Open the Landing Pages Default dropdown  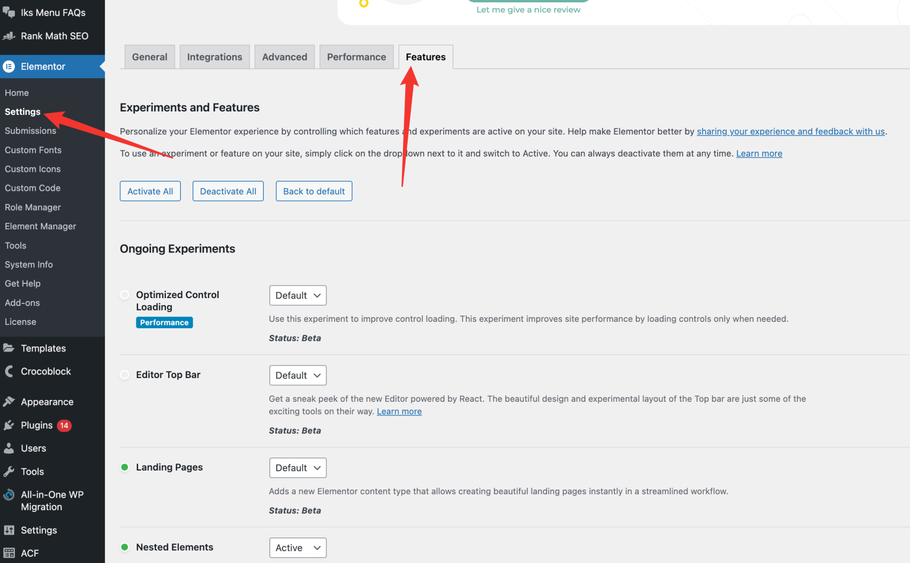(297, 468)
